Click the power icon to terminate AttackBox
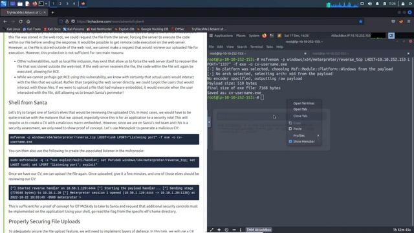 [x=226, y=230]
